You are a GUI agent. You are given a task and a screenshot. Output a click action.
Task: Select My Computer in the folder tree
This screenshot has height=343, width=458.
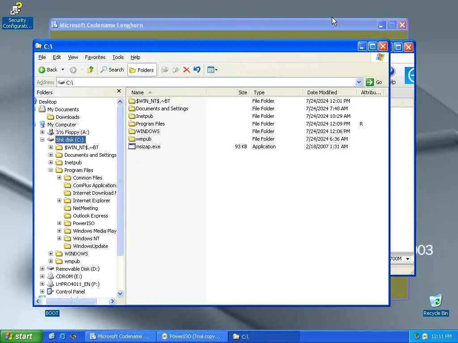point(62,125)
